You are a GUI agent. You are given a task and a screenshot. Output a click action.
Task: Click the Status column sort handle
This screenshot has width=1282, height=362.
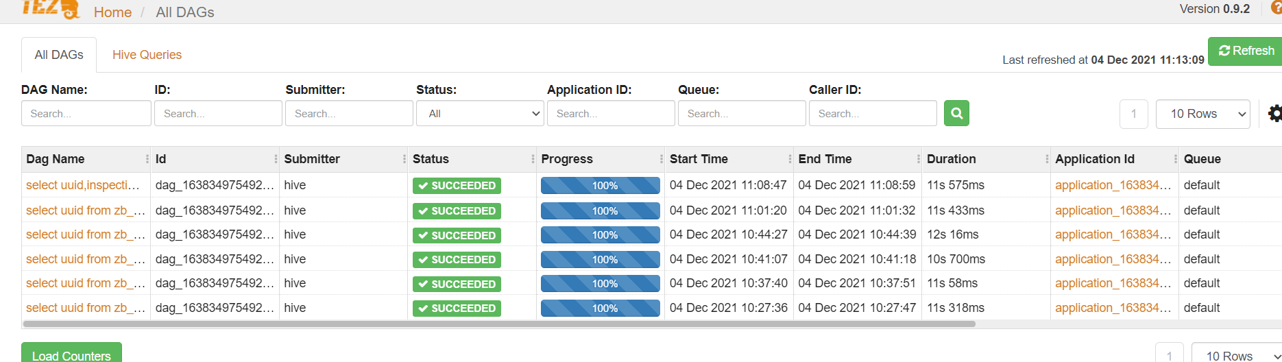533,159
